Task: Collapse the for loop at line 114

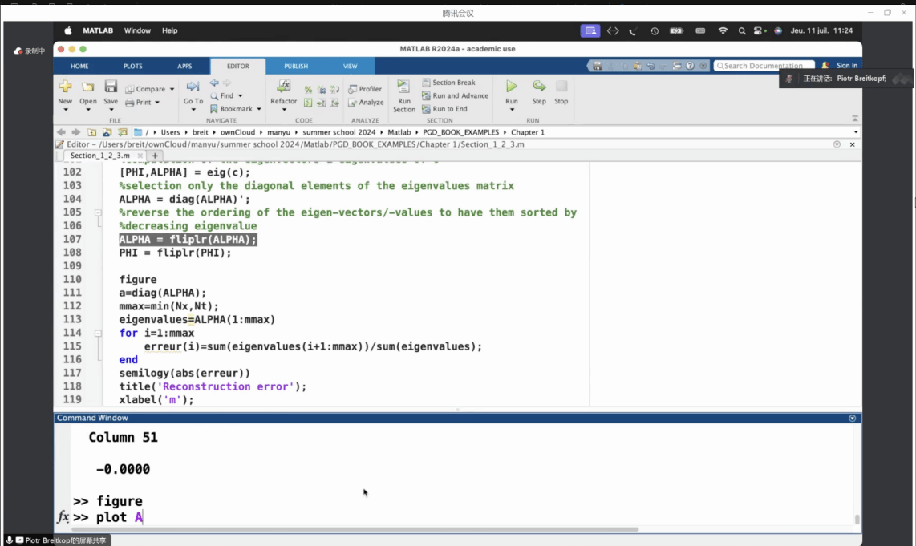Action: (98, 333)
